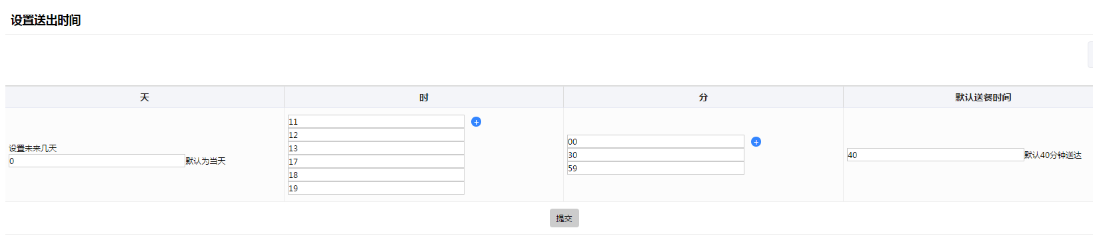Screen dimensions: 1093x252
Task: Submit the form with 提交 button
Action: pos(564,218)
